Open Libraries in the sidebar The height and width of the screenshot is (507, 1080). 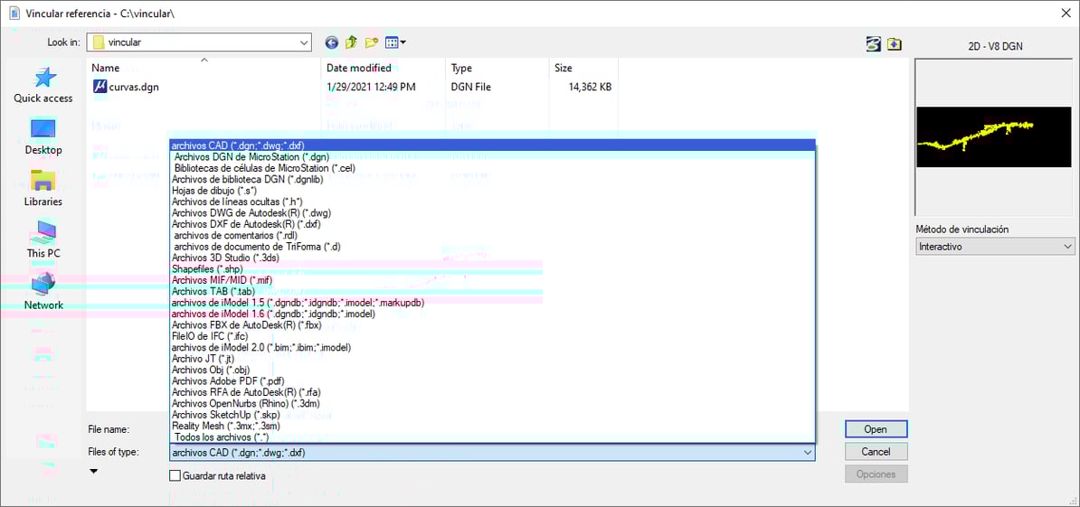[43, 188]
